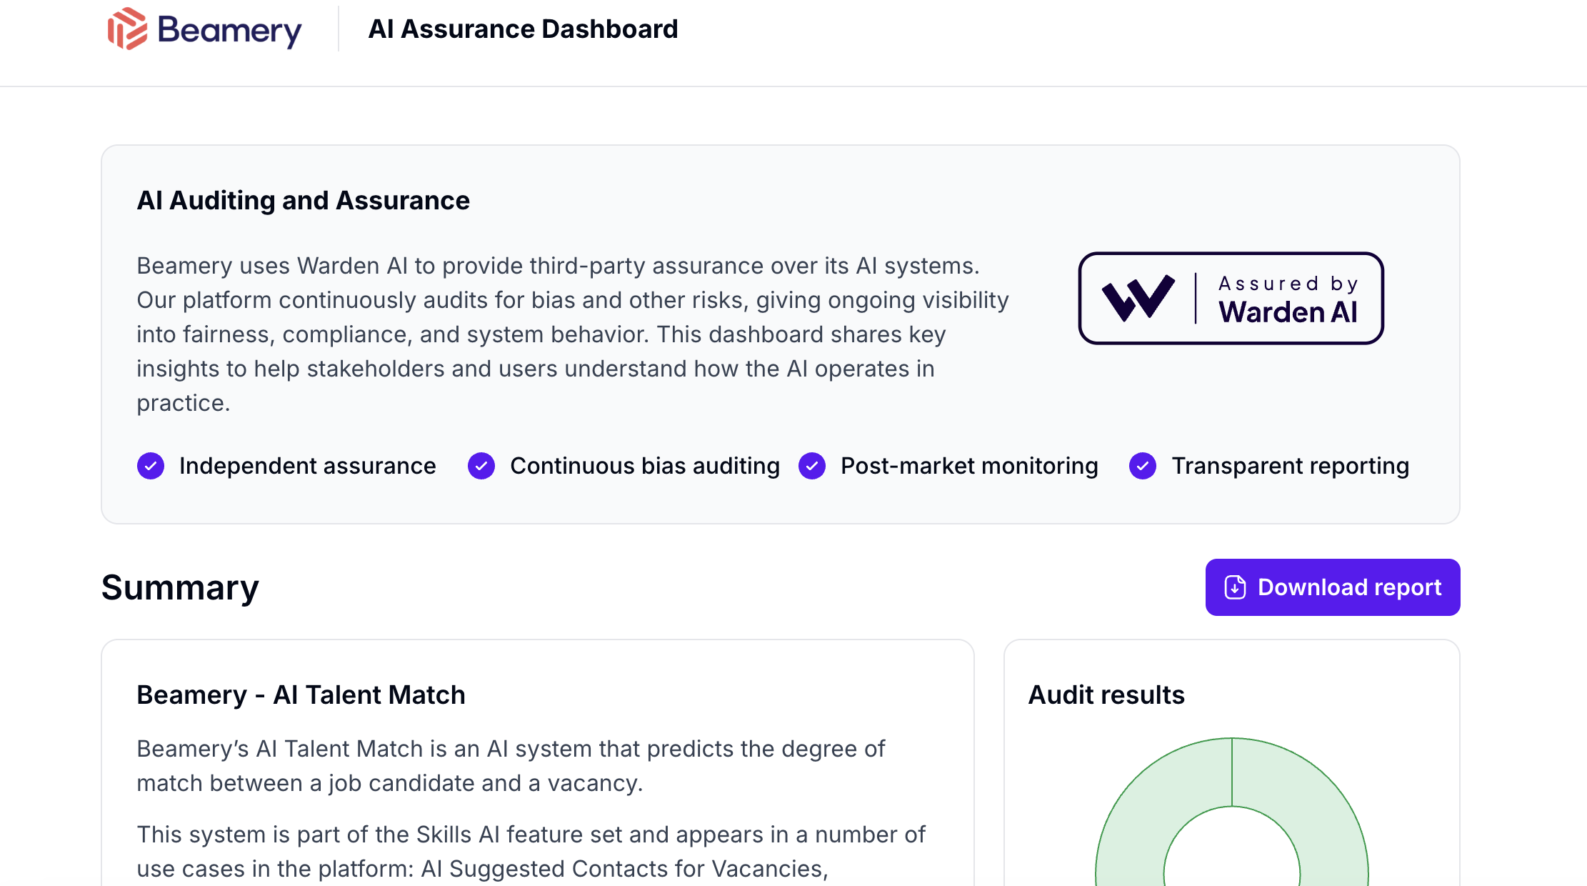This screenshot has height=886, width=1587.
Task: Open the Assured by Warden AI badge
Action: click(x=1231, y=299)
